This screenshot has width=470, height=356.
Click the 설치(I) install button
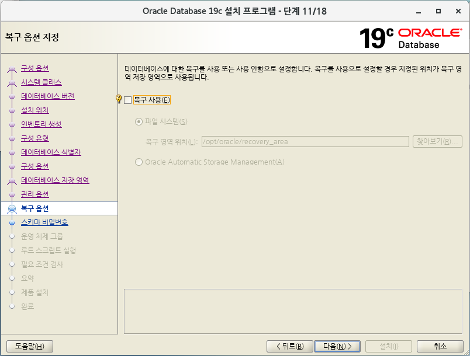click(x=389, y=347)
